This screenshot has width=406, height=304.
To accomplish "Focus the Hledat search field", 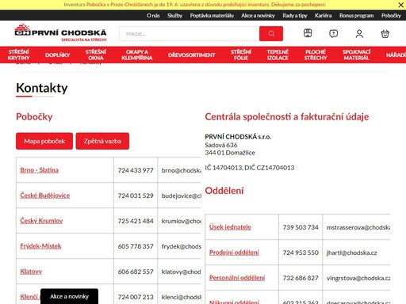I will click(x=190, y=33).
